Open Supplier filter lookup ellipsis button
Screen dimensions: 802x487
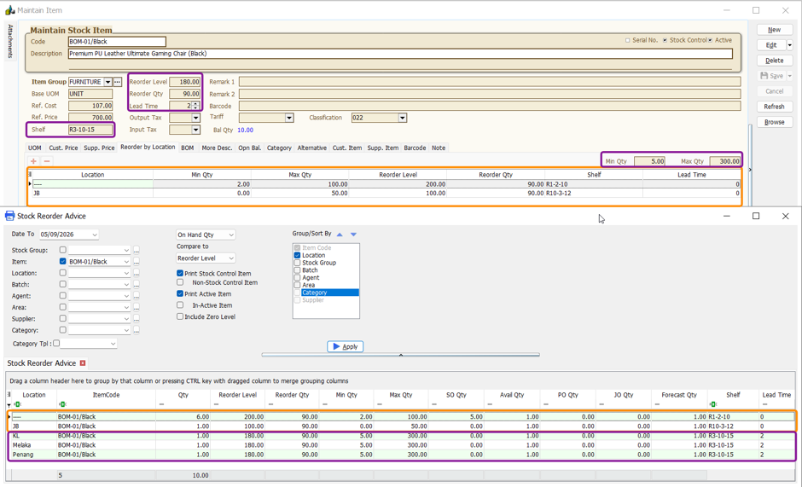137,319
